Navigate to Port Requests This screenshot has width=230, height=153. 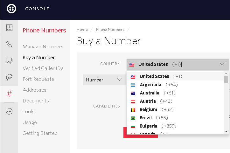point(38,79)
